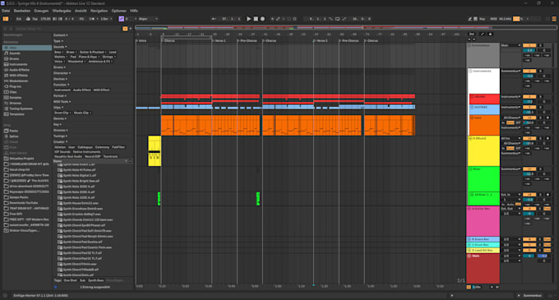The height and width of the screenshot is (300, 559).
Task: Adjust the Instruments track volume field
Action: (x=529, y=76)
